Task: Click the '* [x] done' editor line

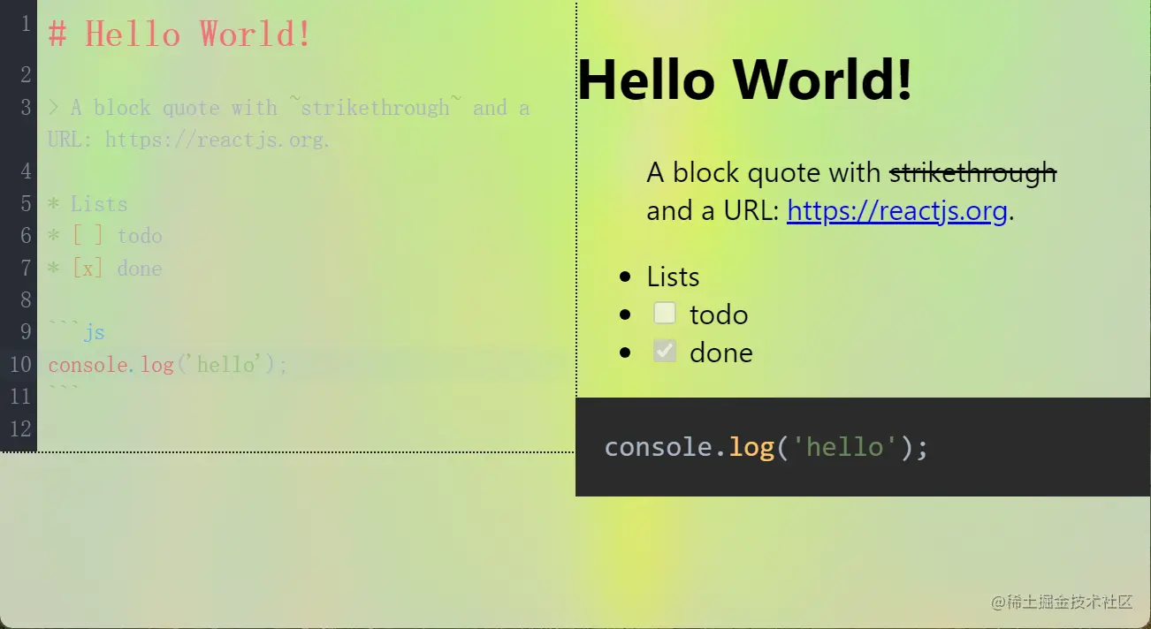Action: pyautogui.click(x=105, y=269)
